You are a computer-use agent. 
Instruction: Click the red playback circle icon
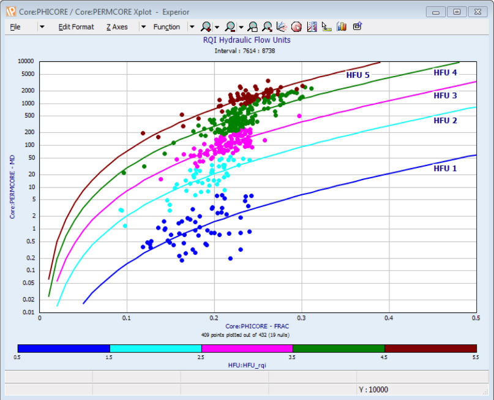click(296, 26)
